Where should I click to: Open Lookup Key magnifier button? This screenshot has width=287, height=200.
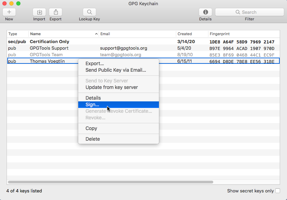click(90, 12)
